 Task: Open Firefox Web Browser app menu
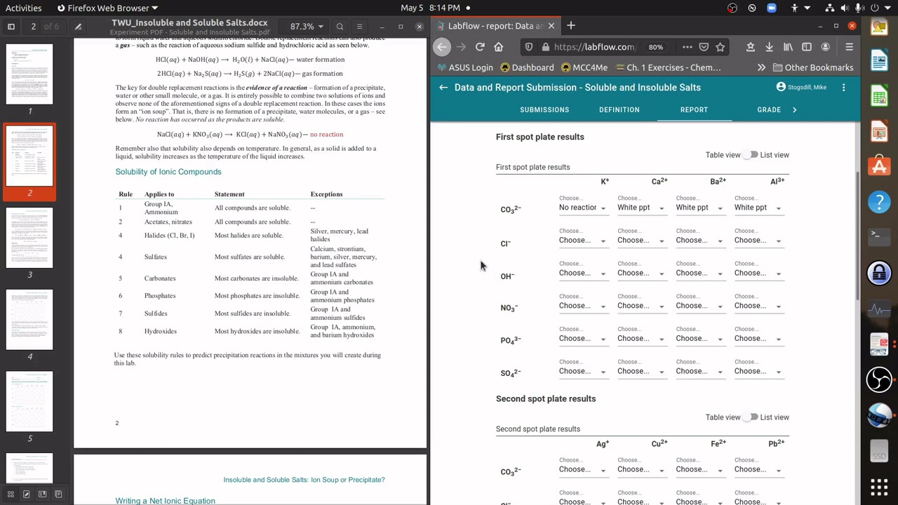[x=108, y=8]
